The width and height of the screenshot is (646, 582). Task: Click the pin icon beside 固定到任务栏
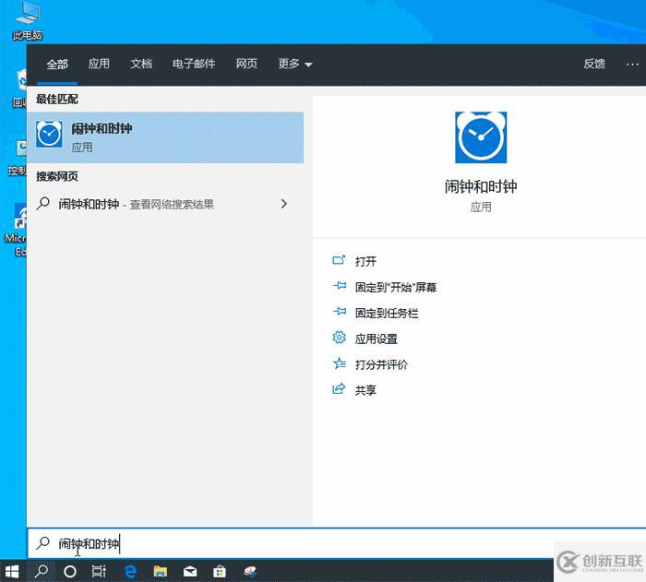pos(340,312)
